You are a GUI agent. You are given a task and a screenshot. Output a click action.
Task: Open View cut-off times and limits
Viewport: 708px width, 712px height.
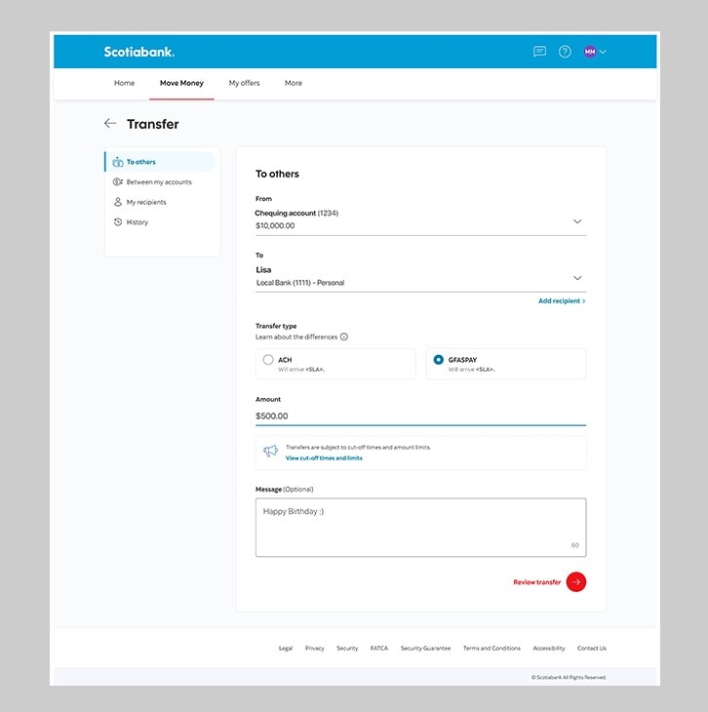[324, 457]
